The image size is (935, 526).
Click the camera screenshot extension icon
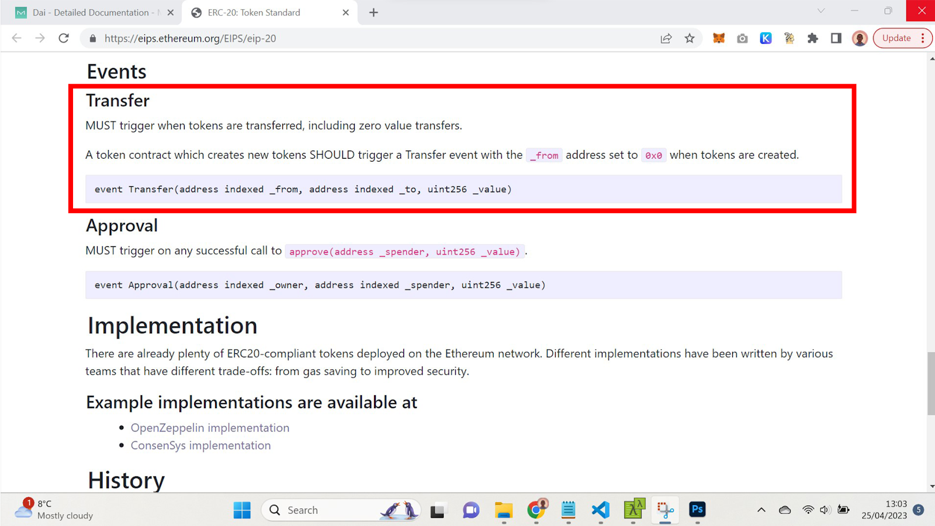(742, 39)
